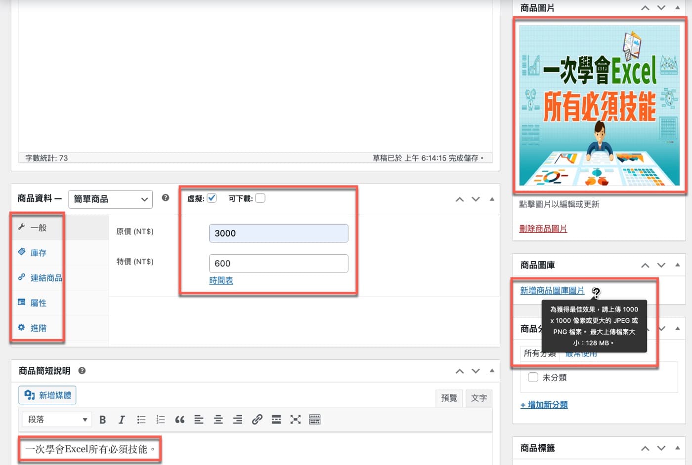Screen dimensions: 692x465
Task: Click the Excel product image thumbnail
Action: [599, 105]
